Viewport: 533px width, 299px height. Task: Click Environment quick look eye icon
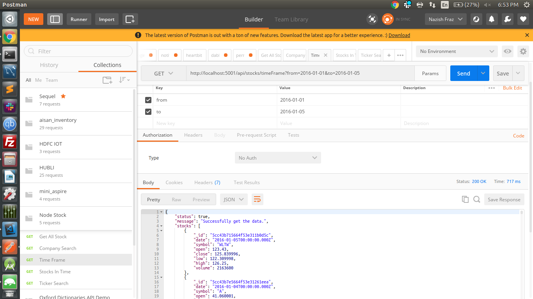click(x=507, y=51)
